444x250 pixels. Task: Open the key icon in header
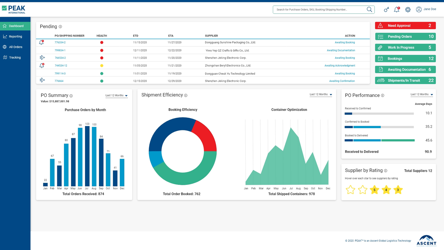[386, 10]
